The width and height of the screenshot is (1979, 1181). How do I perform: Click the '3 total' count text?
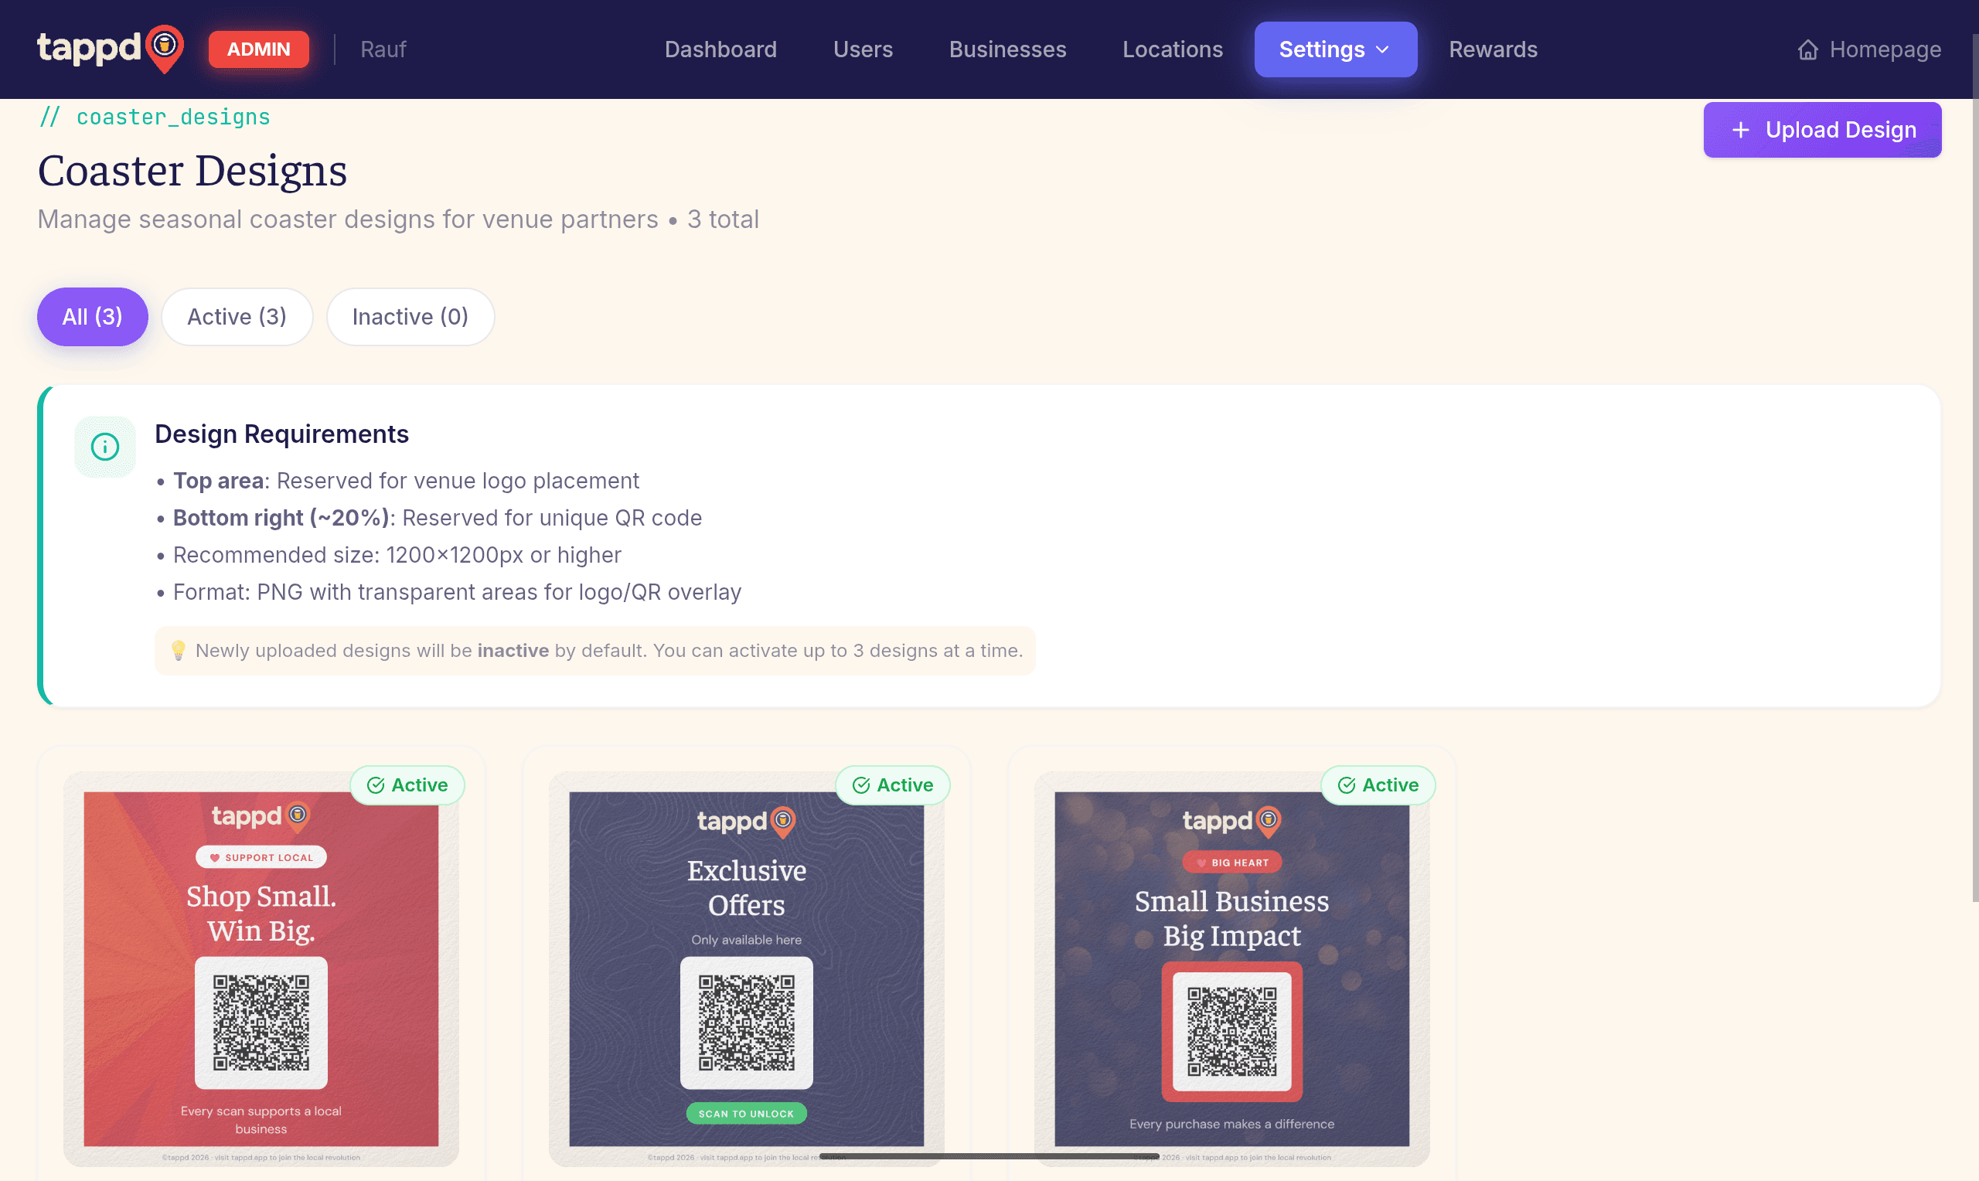click(723, 219)
